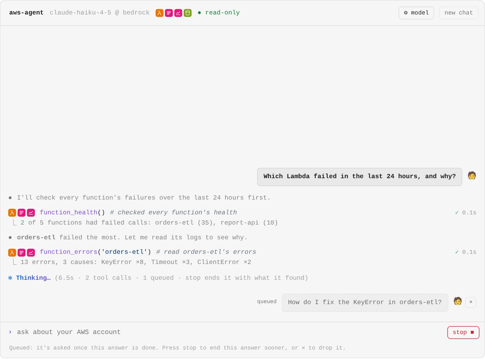Click the user message 'Which Lambda failed' bubble

point(359,177)
